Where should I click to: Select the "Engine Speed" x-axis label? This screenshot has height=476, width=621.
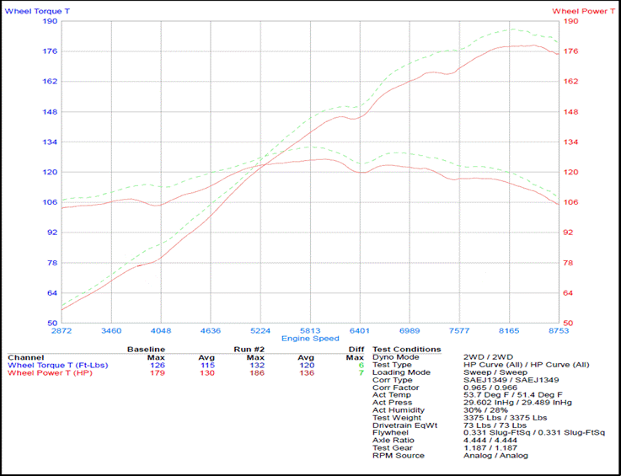pos(310,339)
